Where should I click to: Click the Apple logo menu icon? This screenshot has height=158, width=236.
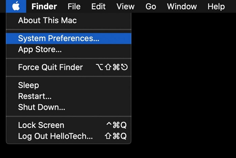16,6
